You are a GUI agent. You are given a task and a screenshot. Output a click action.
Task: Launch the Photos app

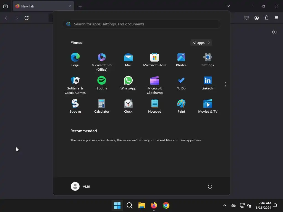(x=181, y=60)
